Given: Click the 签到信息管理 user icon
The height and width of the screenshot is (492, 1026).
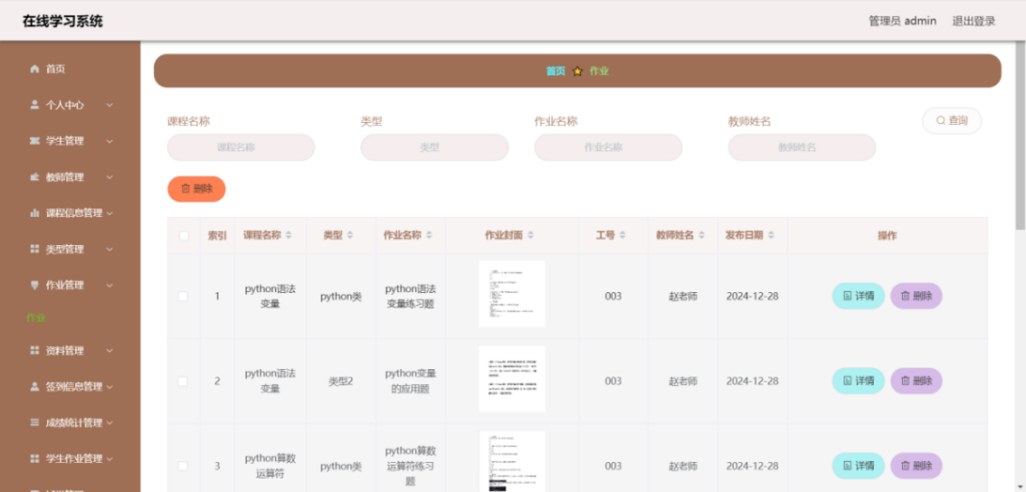Looking at the screenshot, I should click(35, 387).
